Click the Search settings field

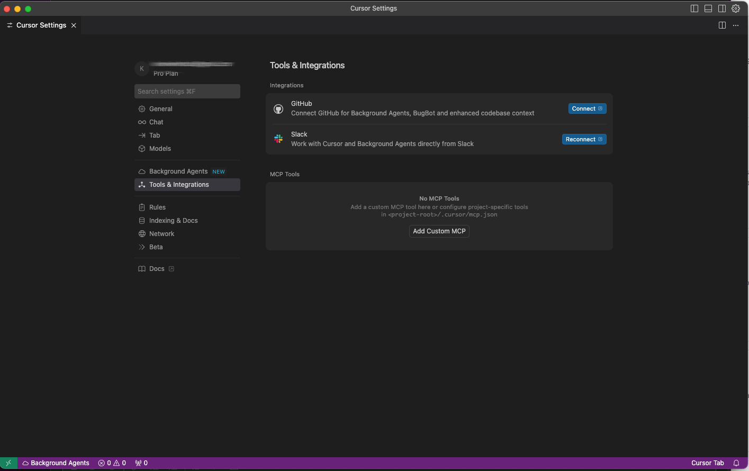coord(187,91)
